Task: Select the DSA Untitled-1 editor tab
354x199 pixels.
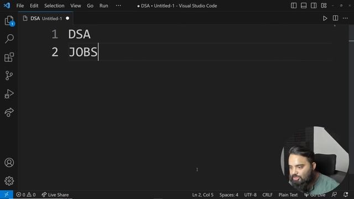Action: click(x=46, y=18)
